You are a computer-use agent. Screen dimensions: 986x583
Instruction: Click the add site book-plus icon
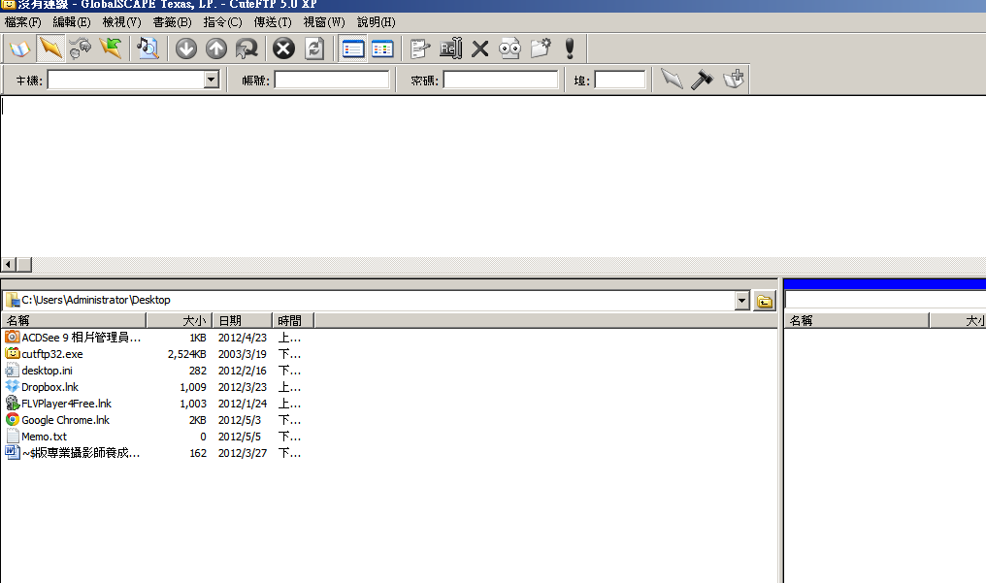(734, 80)
